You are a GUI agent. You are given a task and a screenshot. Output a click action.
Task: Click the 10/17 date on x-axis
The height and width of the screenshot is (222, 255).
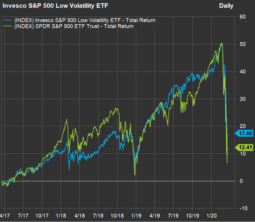[x=42, y=215]
